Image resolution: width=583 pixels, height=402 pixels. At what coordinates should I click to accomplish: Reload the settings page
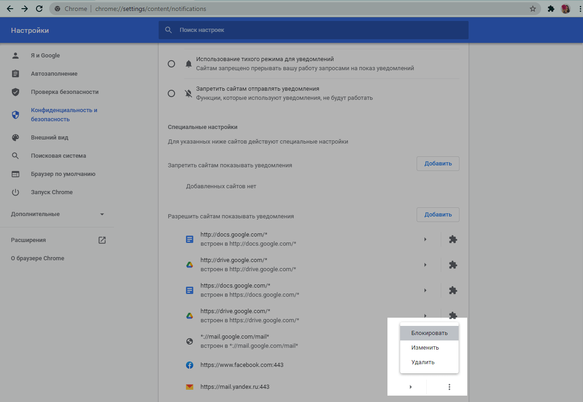39,9
